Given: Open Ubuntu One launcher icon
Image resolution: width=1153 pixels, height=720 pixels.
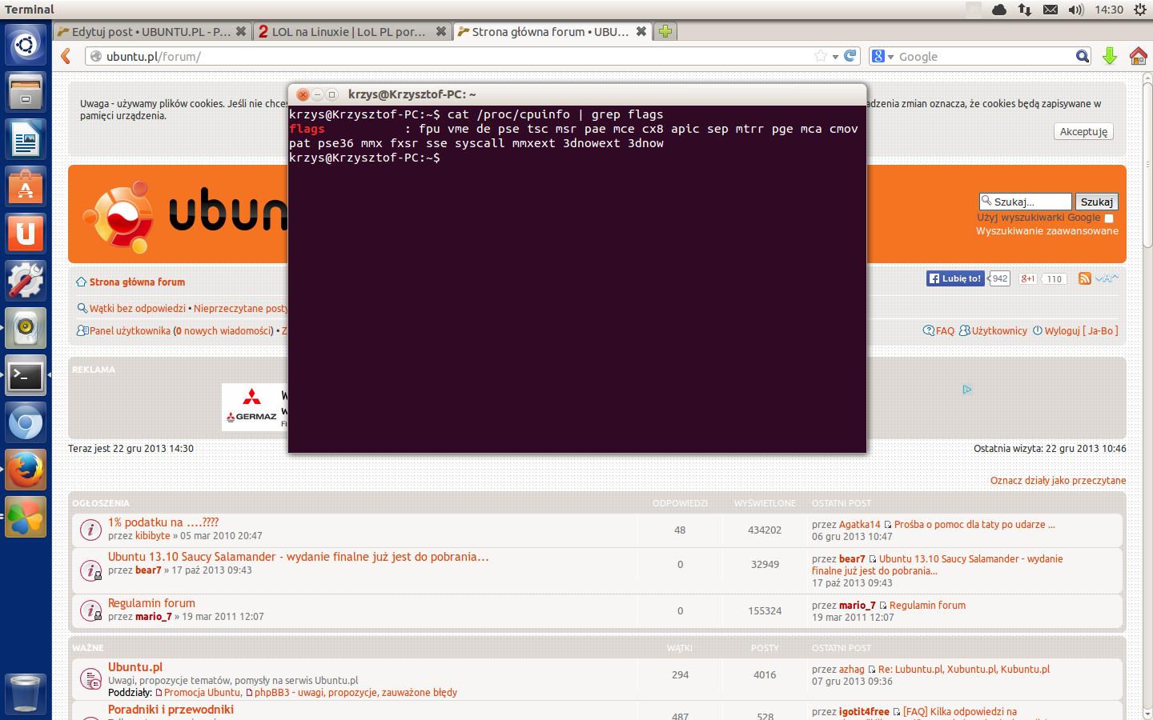Looking at the screenshot, I should (x=26, y=234).
